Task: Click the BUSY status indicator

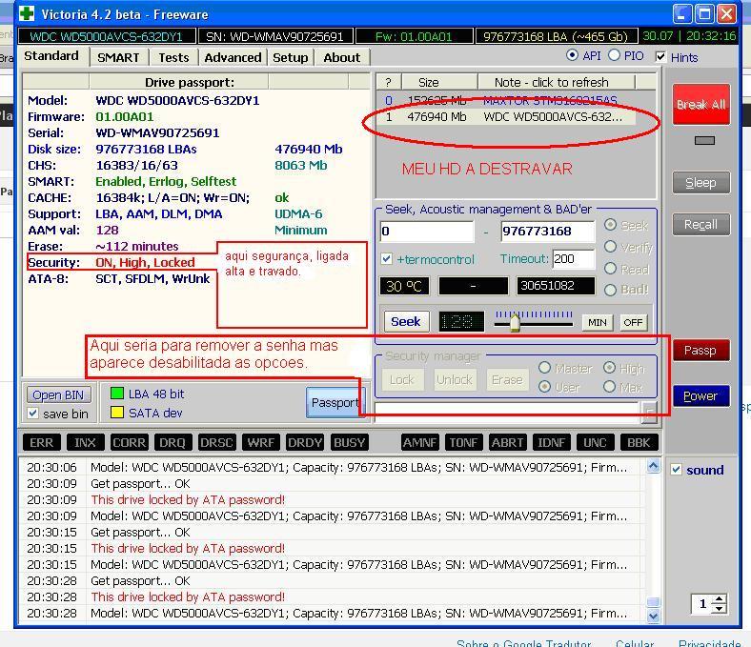Action: [349, 442]
